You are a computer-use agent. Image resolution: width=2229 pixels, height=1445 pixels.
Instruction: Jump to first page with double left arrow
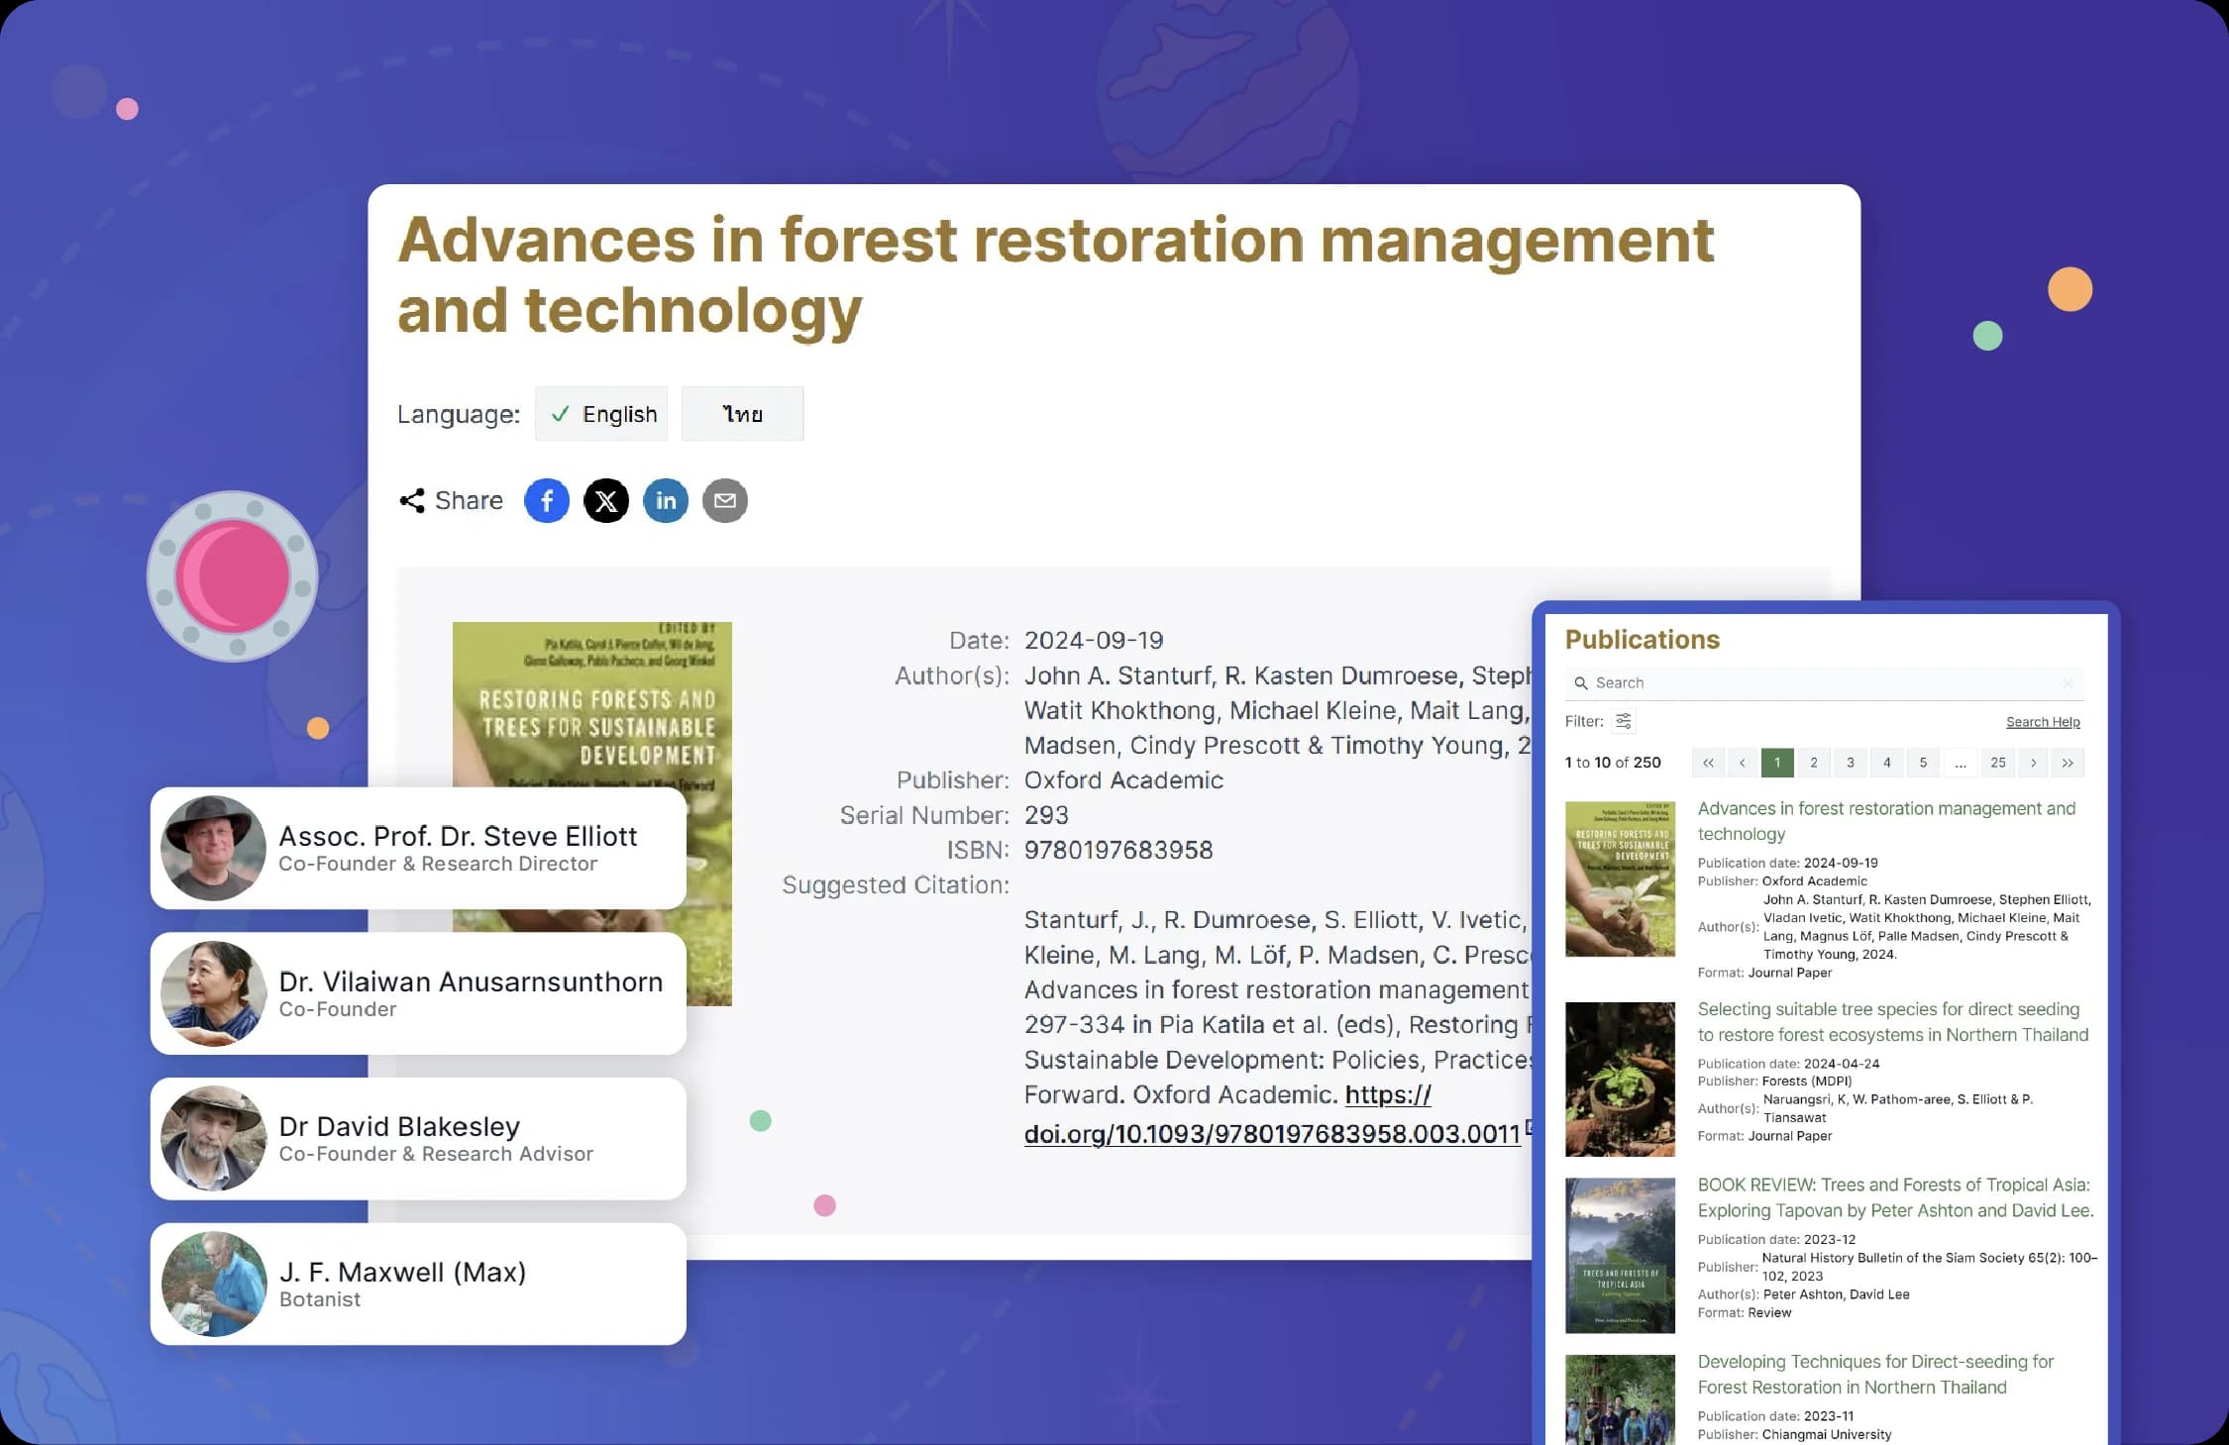tap(1708, 763)
